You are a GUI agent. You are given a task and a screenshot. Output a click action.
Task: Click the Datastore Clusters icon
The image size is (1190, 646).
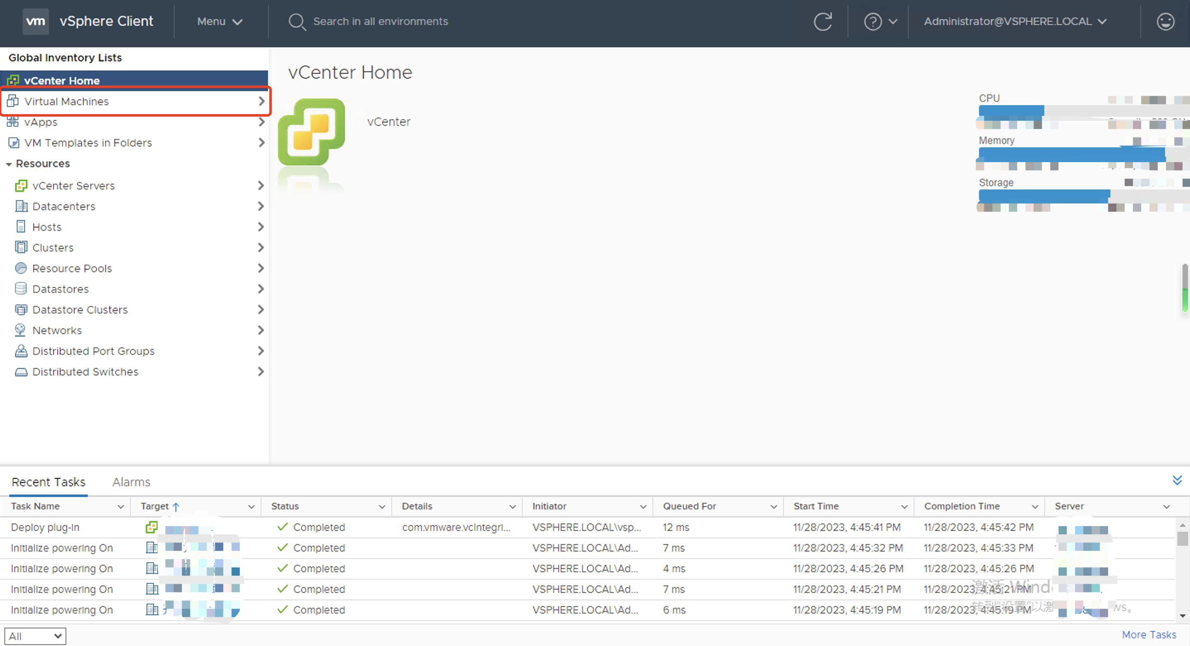coord(21,310)
